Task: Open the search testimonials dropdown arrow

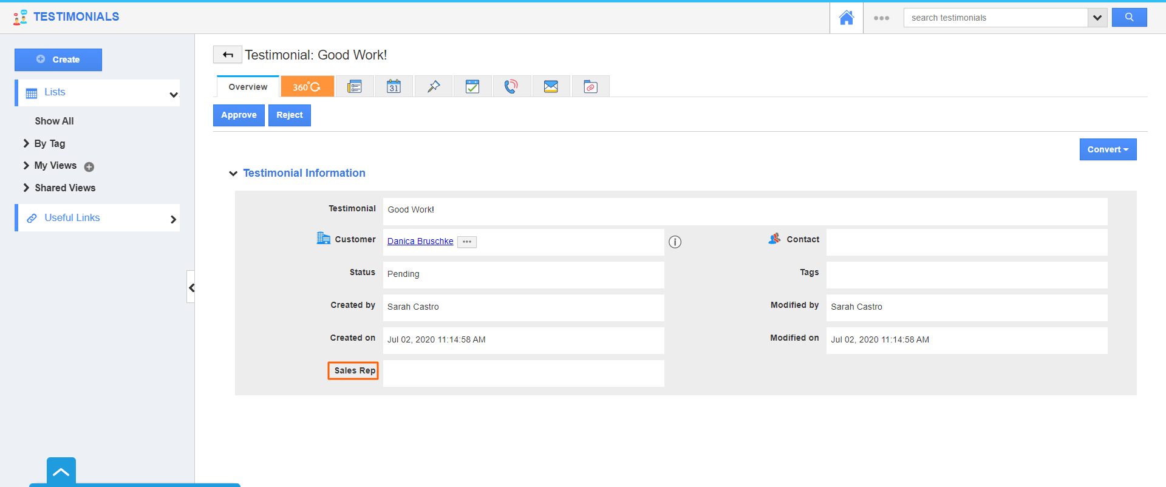Action: coord(1097,18)
